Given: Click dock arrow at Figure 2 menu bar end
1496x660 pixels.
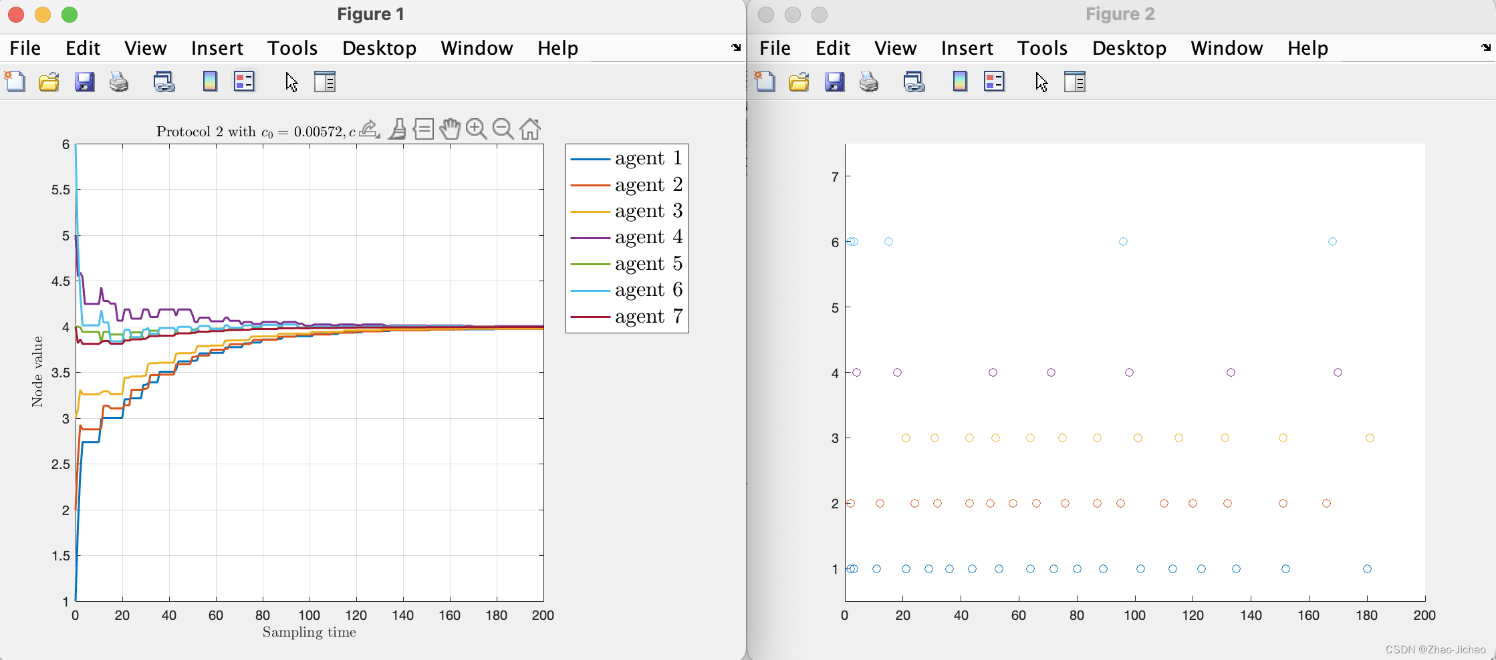Looking at the screenshot, I should (x=1486, y=47).
